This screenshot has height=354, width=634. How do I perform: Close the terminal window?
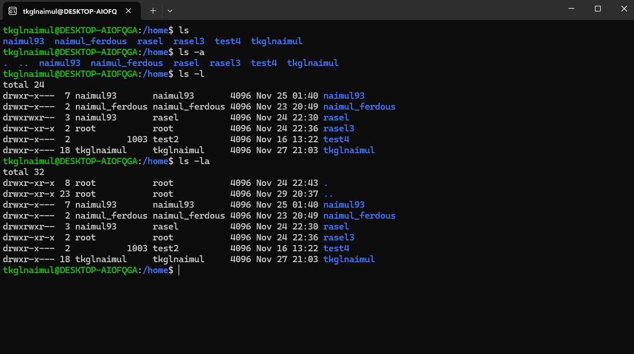tap(624, 9)
